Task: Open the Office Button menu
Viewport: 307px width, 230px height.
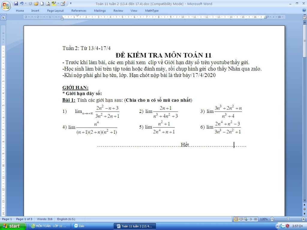Action: click(x=6, y=5)
